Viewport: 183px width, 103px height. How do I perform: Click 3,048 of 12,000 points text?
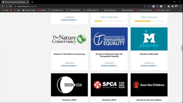109,17
